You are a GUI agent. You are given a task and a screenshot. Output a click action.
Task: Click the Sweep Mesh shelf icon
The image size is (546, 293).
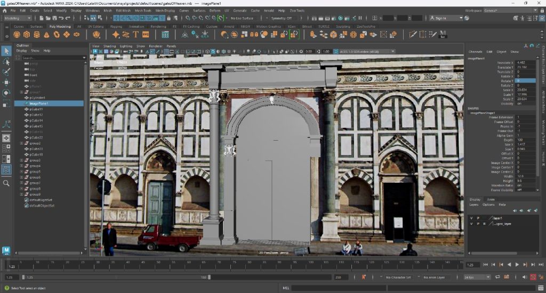pyautogui.click(x=126, y=35)
